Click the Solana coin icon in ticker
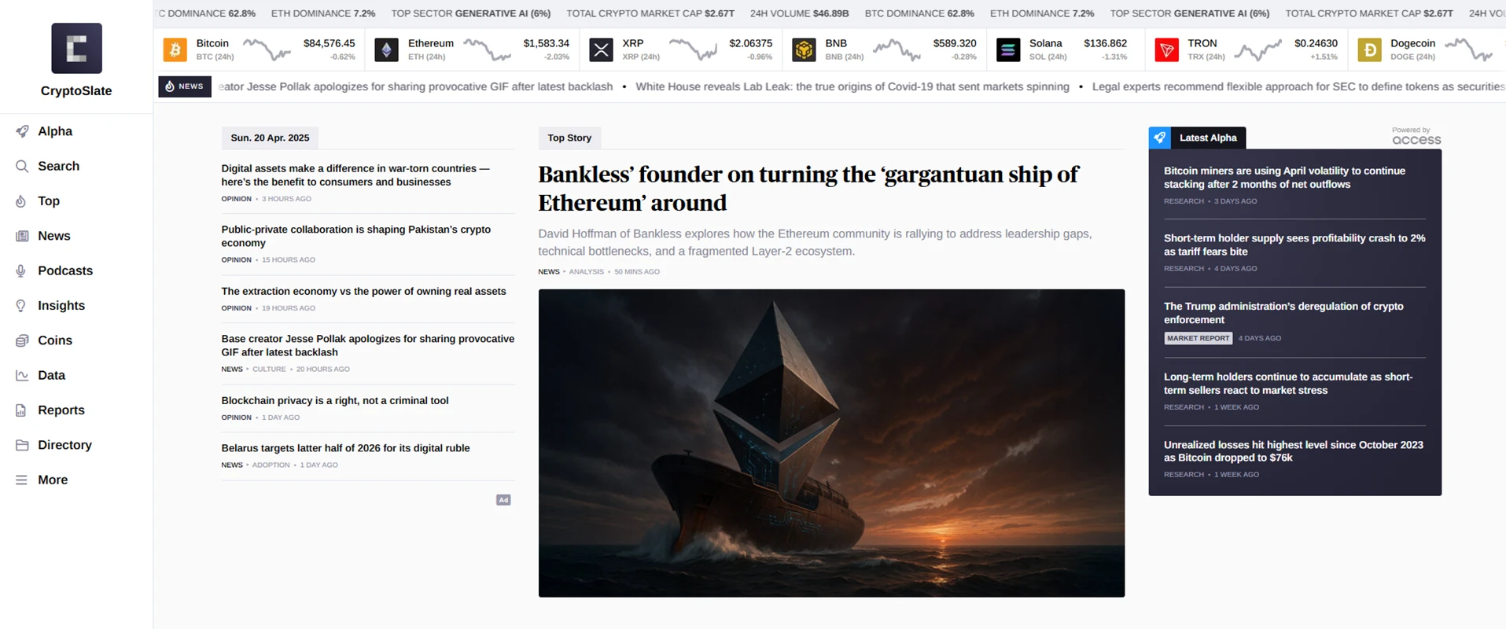The width and height of the screenshot is (1506, 629). [1008, 50]
